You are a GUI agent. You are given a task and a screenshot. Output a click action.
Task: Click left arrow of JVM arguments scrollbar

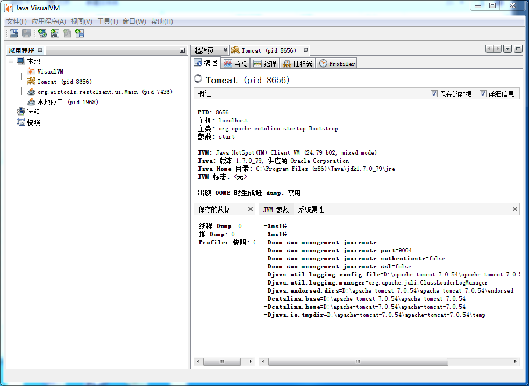coord(263,361)
